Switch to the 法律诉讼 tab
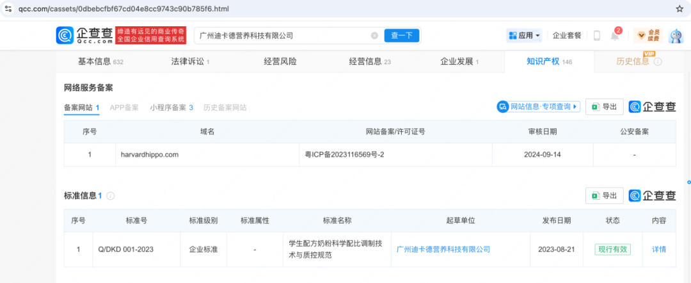Viewport: 691px width, 283px height. (190, 62)
